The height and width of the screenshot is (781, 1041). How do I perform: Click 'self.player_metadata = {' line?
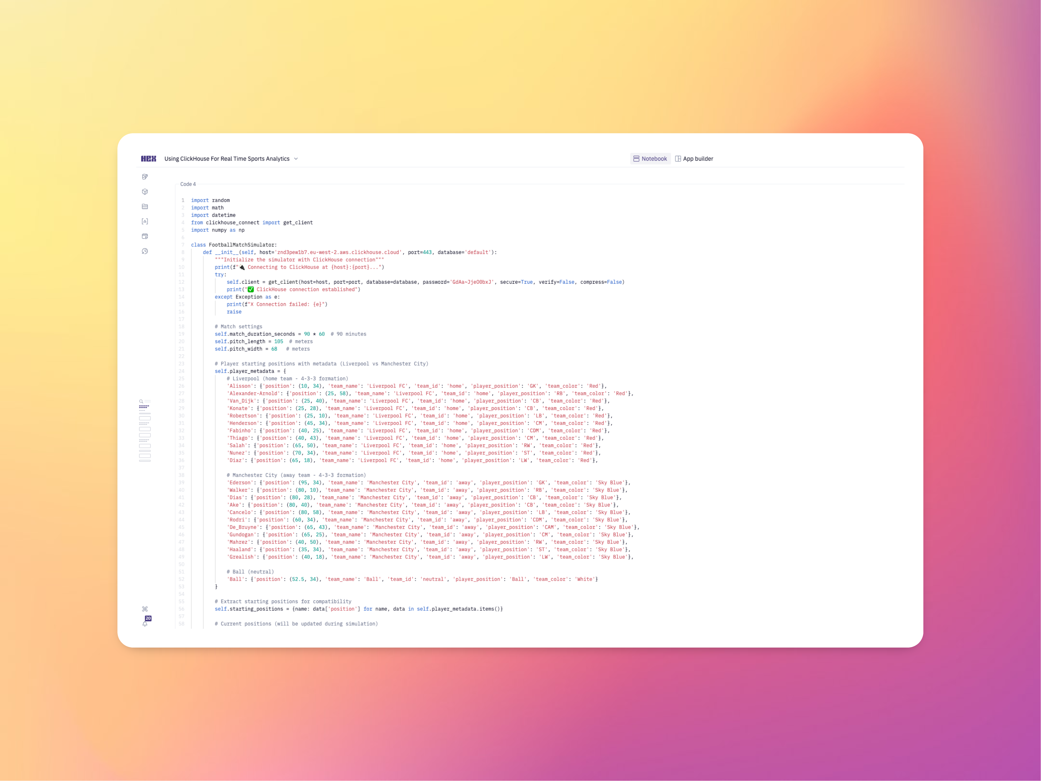coord(250,371)
